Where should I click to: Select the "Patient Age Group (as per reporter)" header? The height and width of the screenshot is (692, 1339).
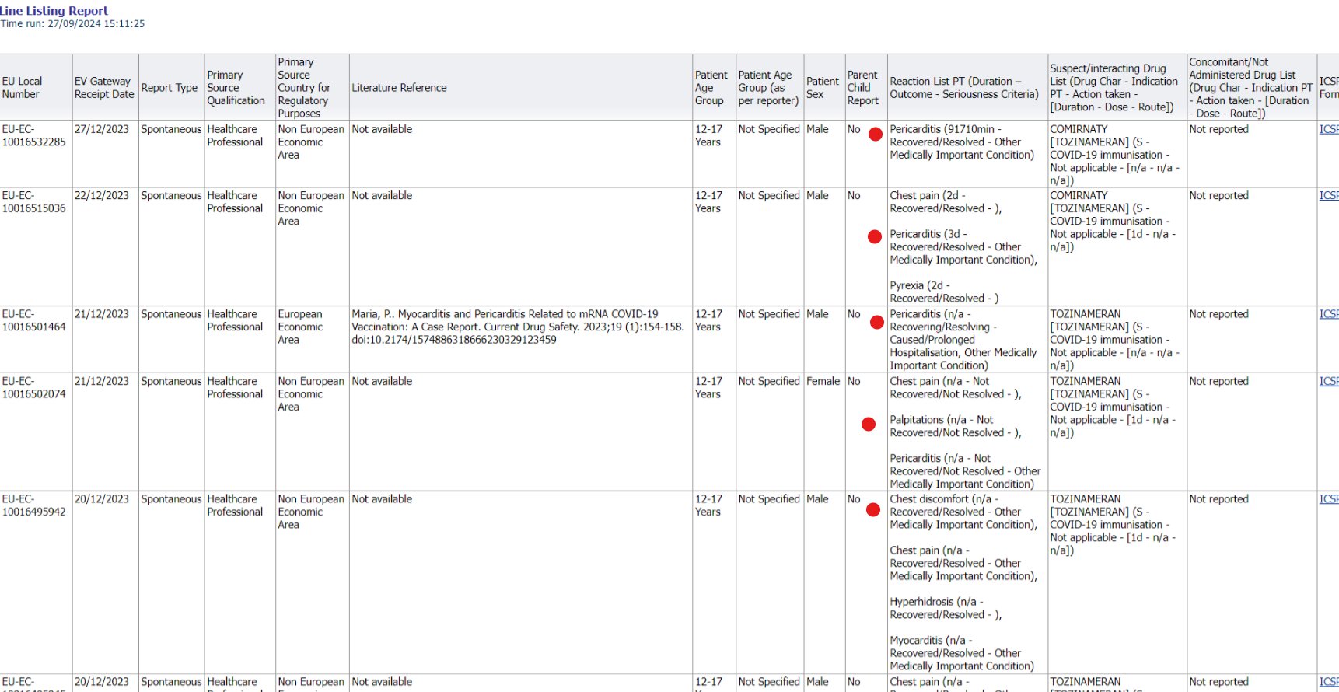[x=769, y=87]
